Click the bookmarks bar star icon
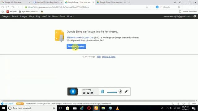Viewport: 198px width, 111px height. (x=2, y=12)
